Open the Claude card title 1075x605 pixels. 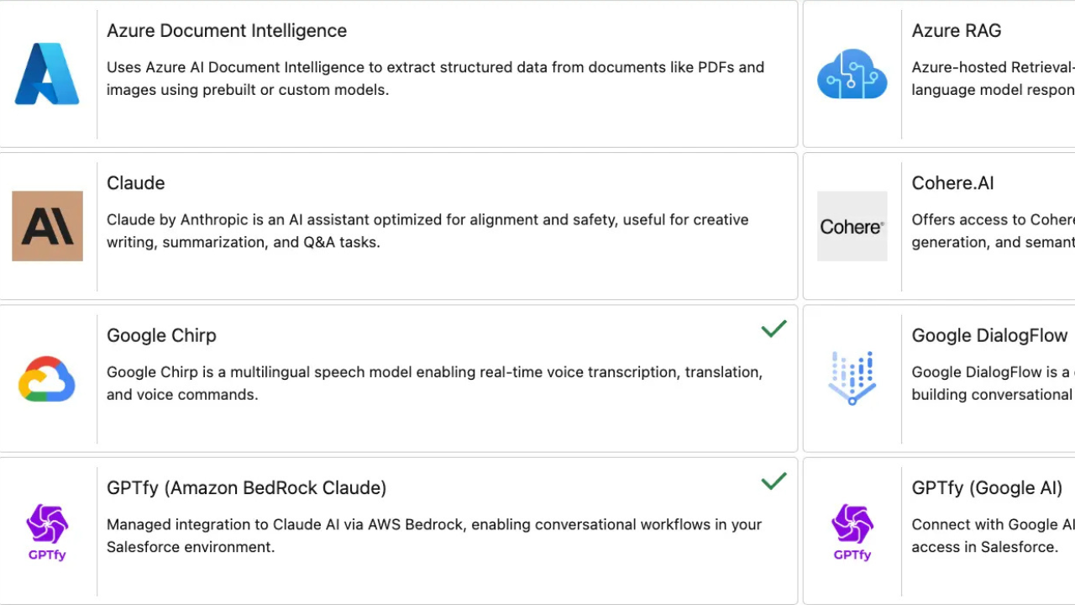tap(135, 183)
